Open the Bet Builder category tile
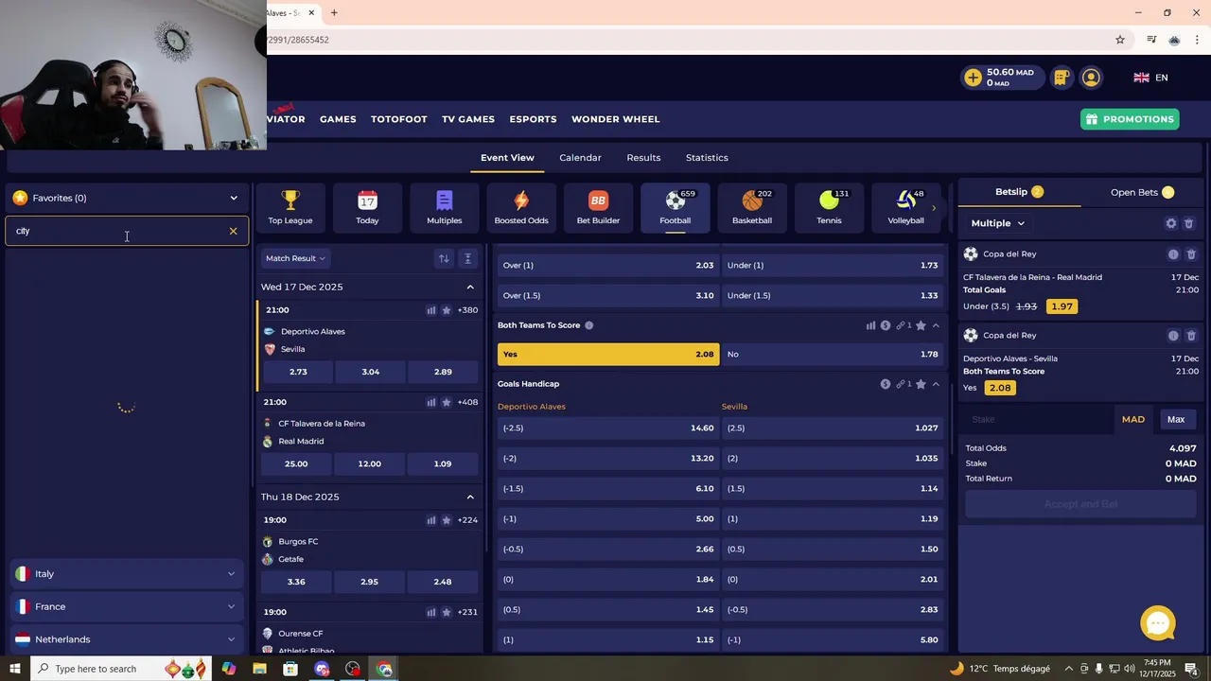 pos(598,207)
